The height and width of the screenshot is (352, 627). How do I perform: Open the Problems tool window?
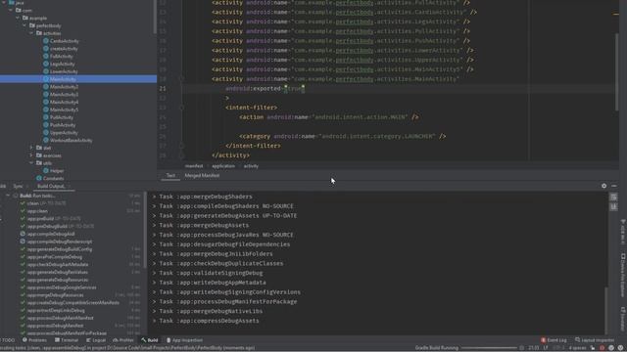(x=35, y=340)
